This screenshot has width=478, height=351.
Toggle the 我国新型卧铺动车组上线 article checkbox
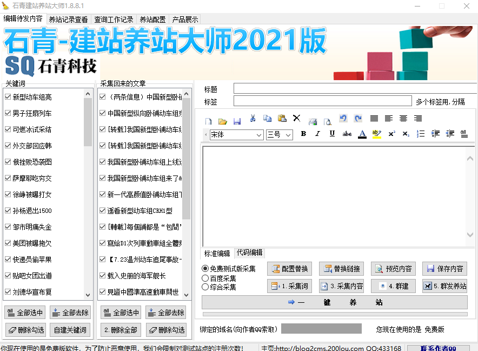[x=103, y=161]
